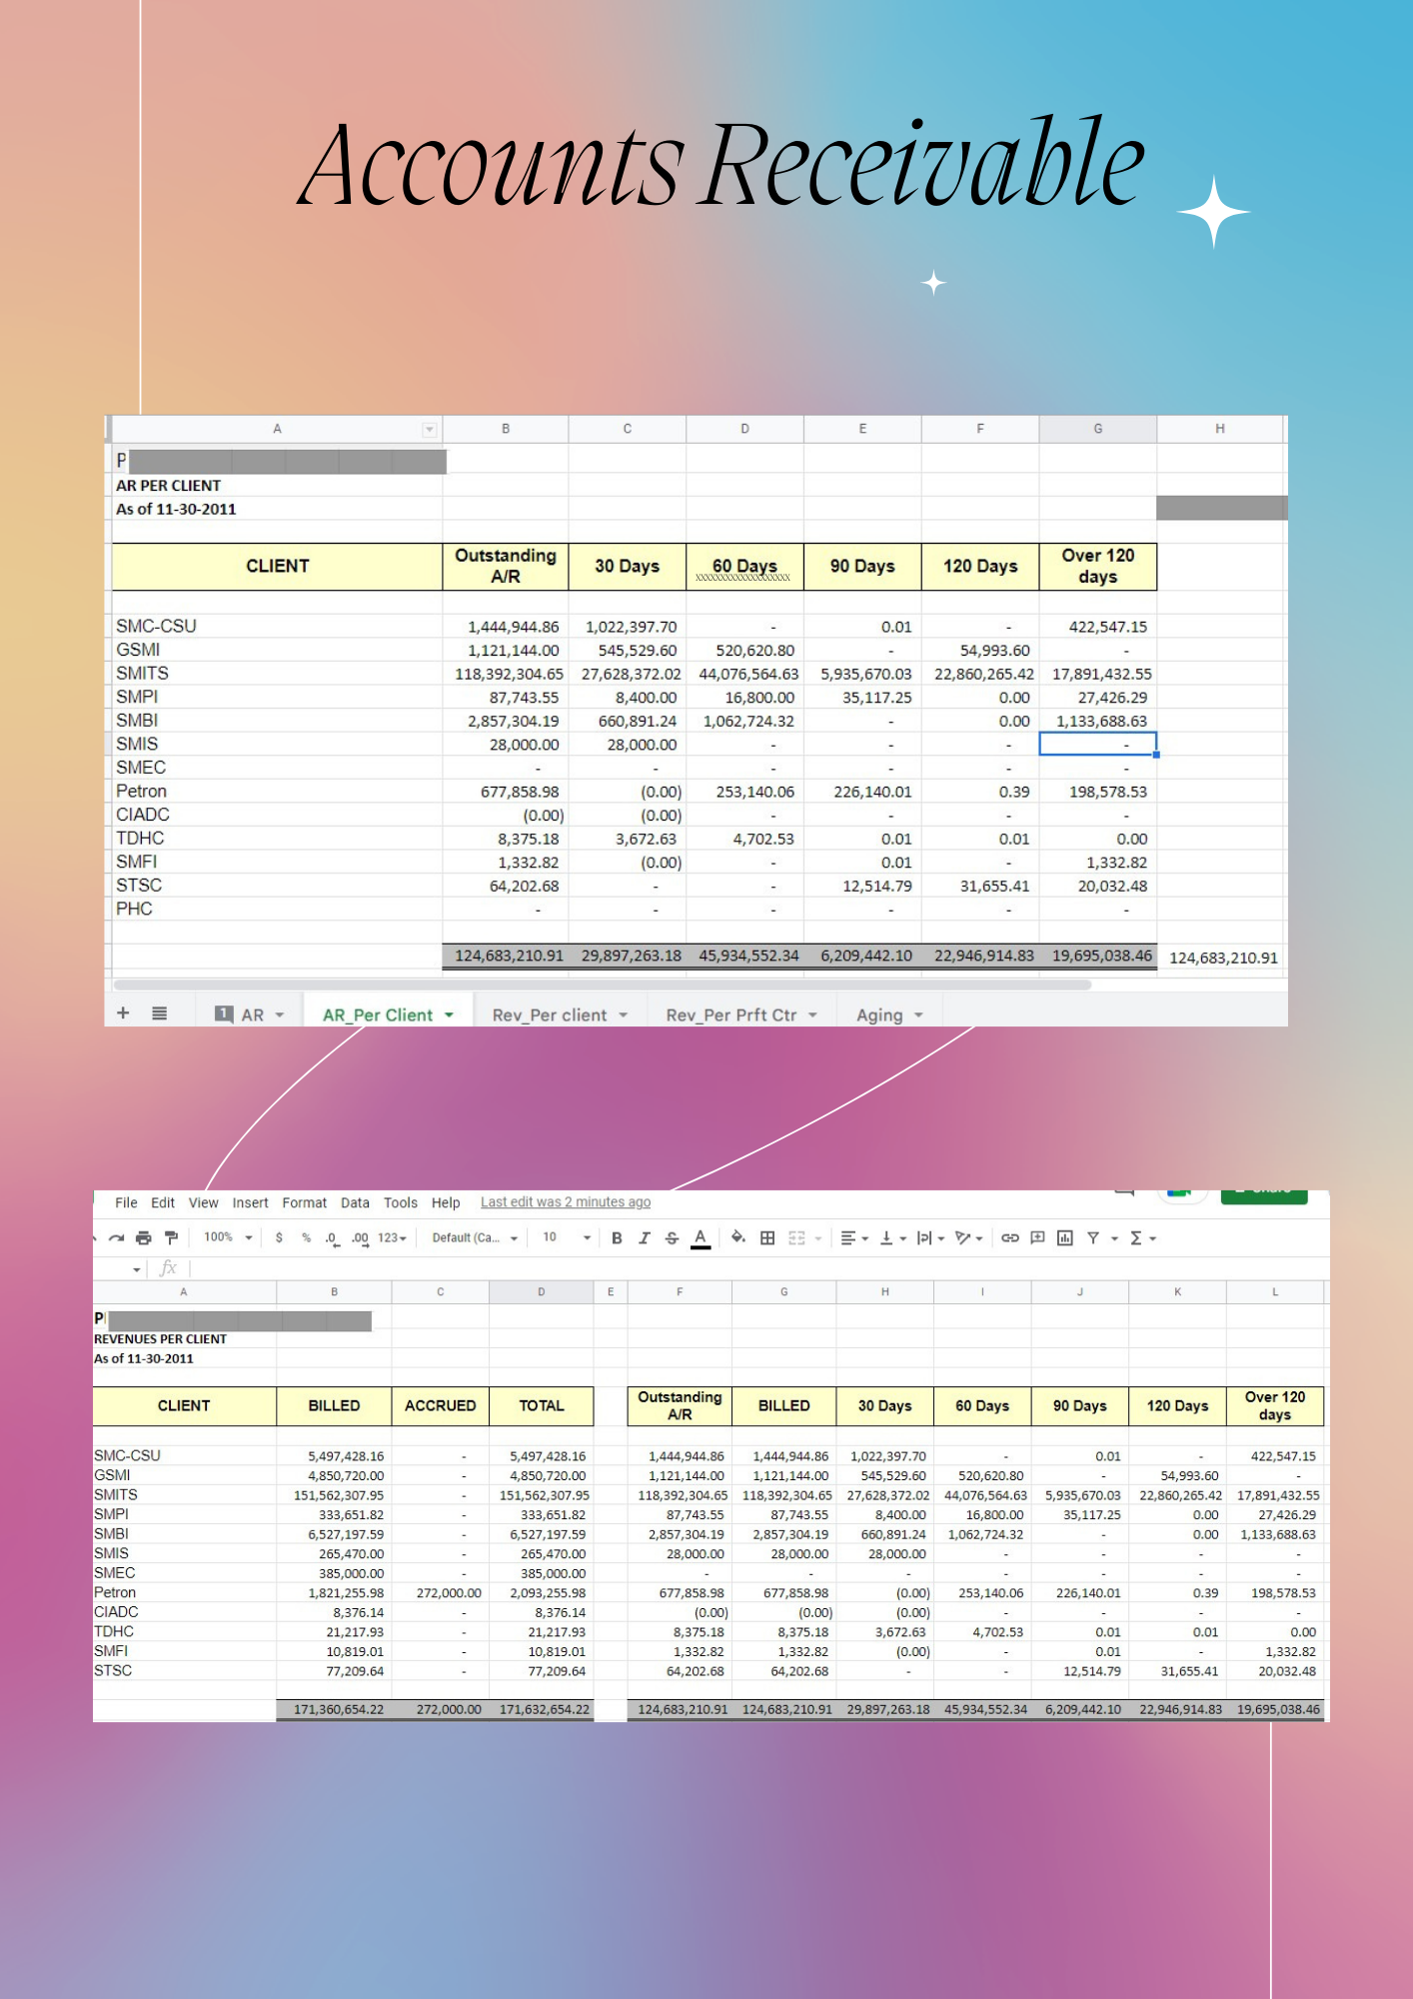Open the all sheets list icon
The image size is (1413, 1999).
tap(159, 1013)
